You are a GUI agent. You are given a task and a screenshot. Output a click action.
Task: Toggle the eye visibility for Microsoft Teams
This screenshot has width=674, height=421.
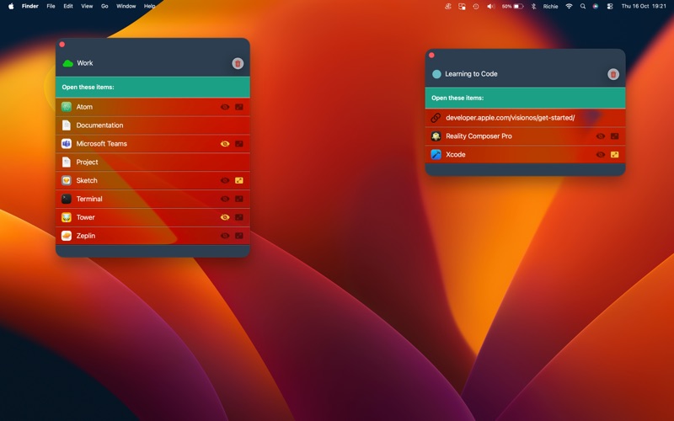click(x=225, y=144)
